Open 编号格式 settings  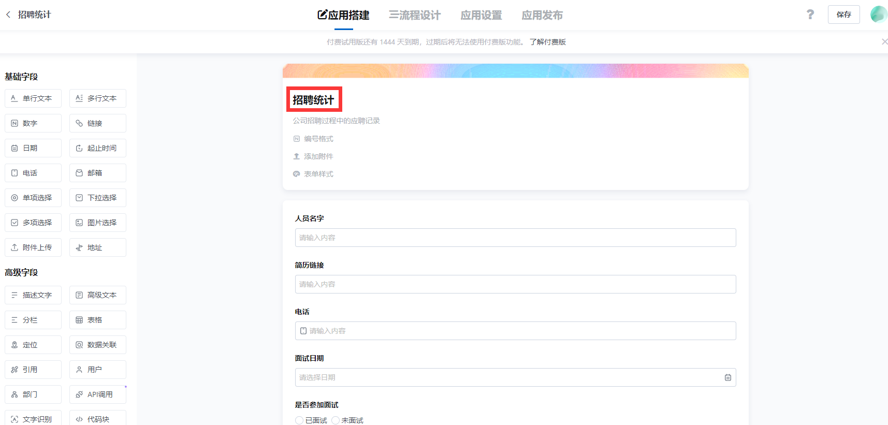tap(313, 139)
